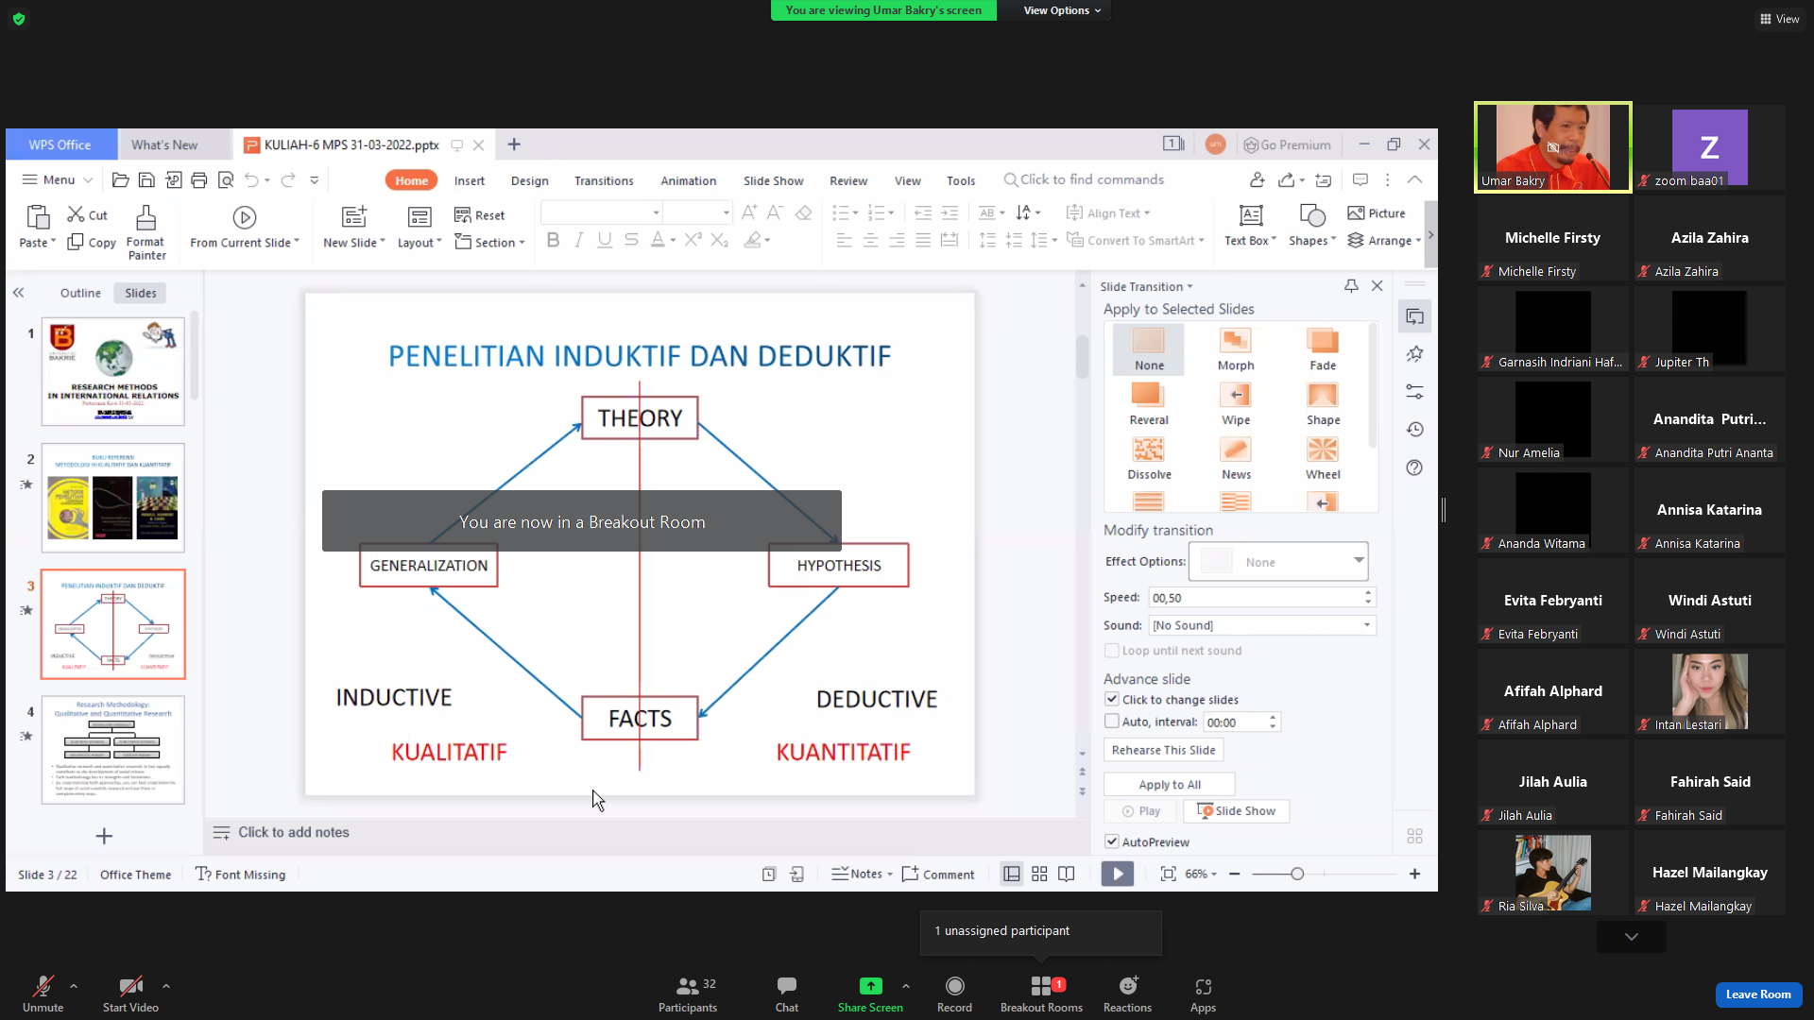The image size is (1814, 1020).
Task: Open the Zoom Participants list
Action: coord(688,994)
